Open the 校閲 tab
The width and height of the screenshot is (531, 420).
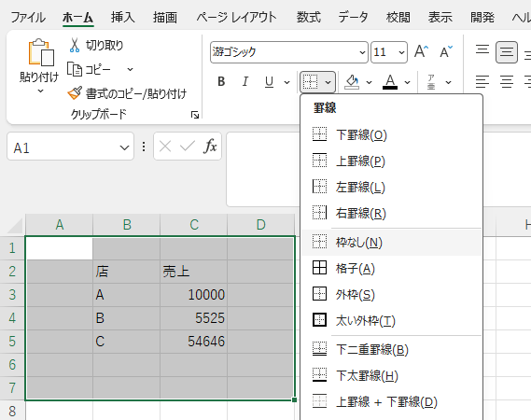pyautogui.click(x=398, y=17)
